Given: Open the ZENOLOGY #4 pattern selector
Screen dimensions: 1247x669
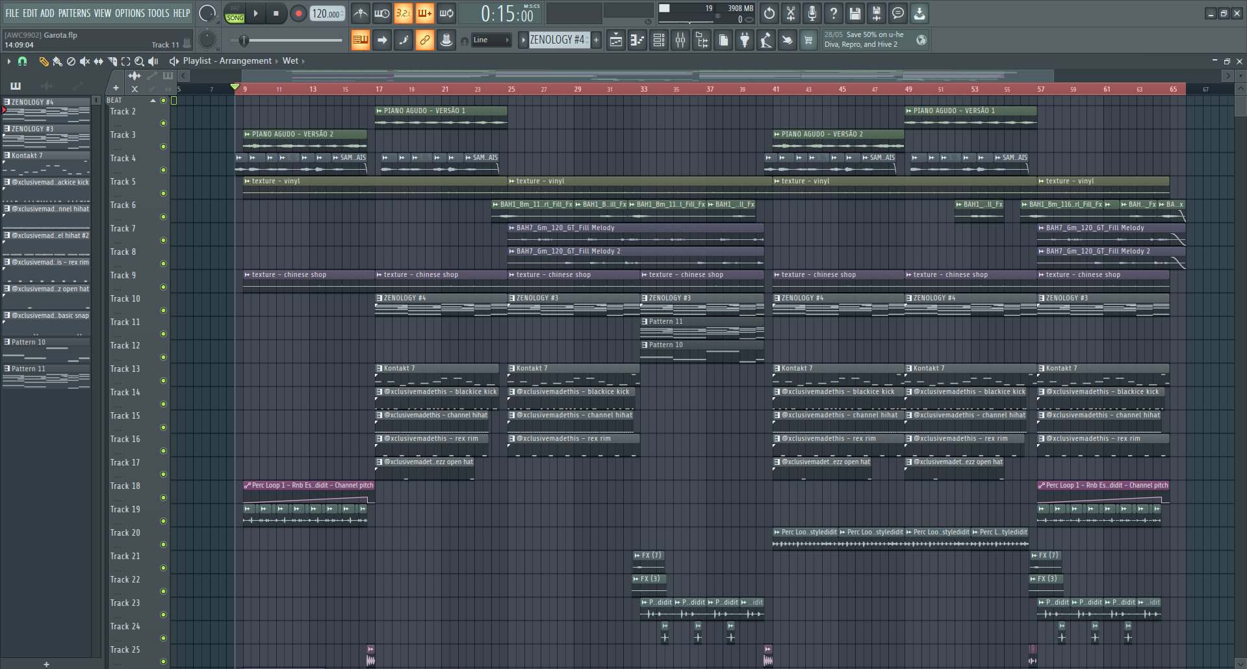Looking at the screenshot, I should pos(559,40).
